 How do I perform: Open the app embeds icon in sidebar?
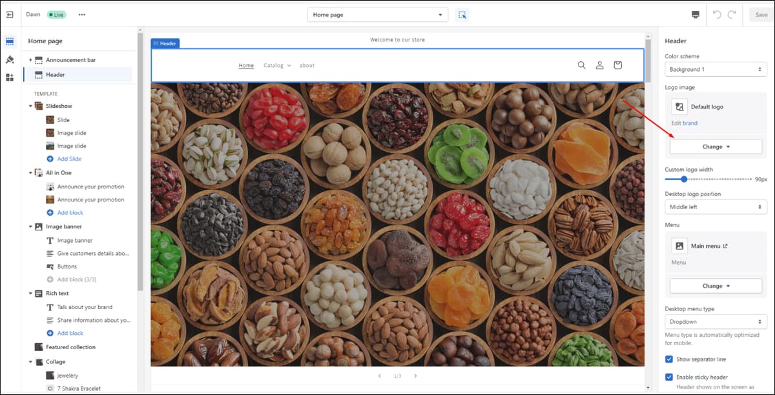coord(10,77)
